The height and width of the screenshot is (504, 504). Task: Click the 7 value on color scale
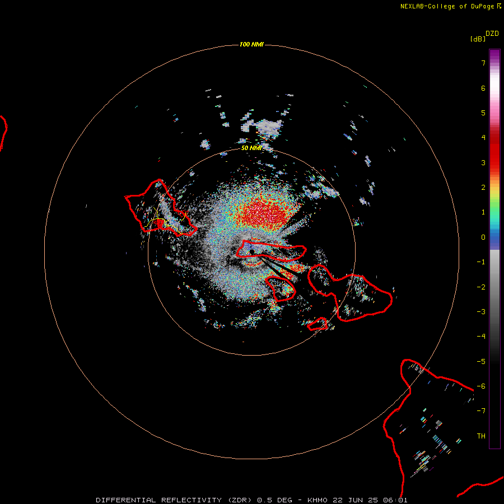483,63
